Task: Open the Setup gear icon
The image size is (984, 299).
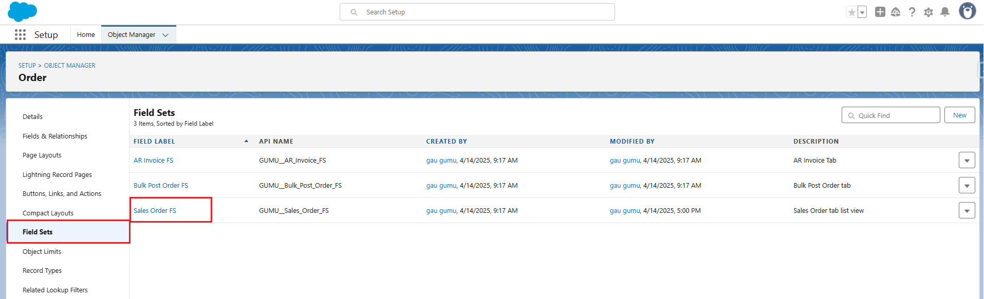Action: tap(929, 12)
